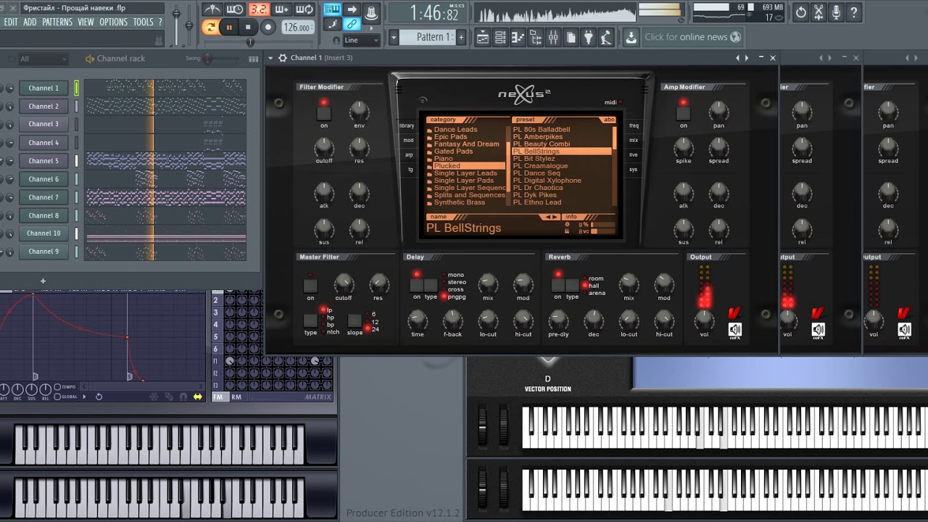Stop playback
Viewport: 928px width, 522px height.
coord(248,28)
